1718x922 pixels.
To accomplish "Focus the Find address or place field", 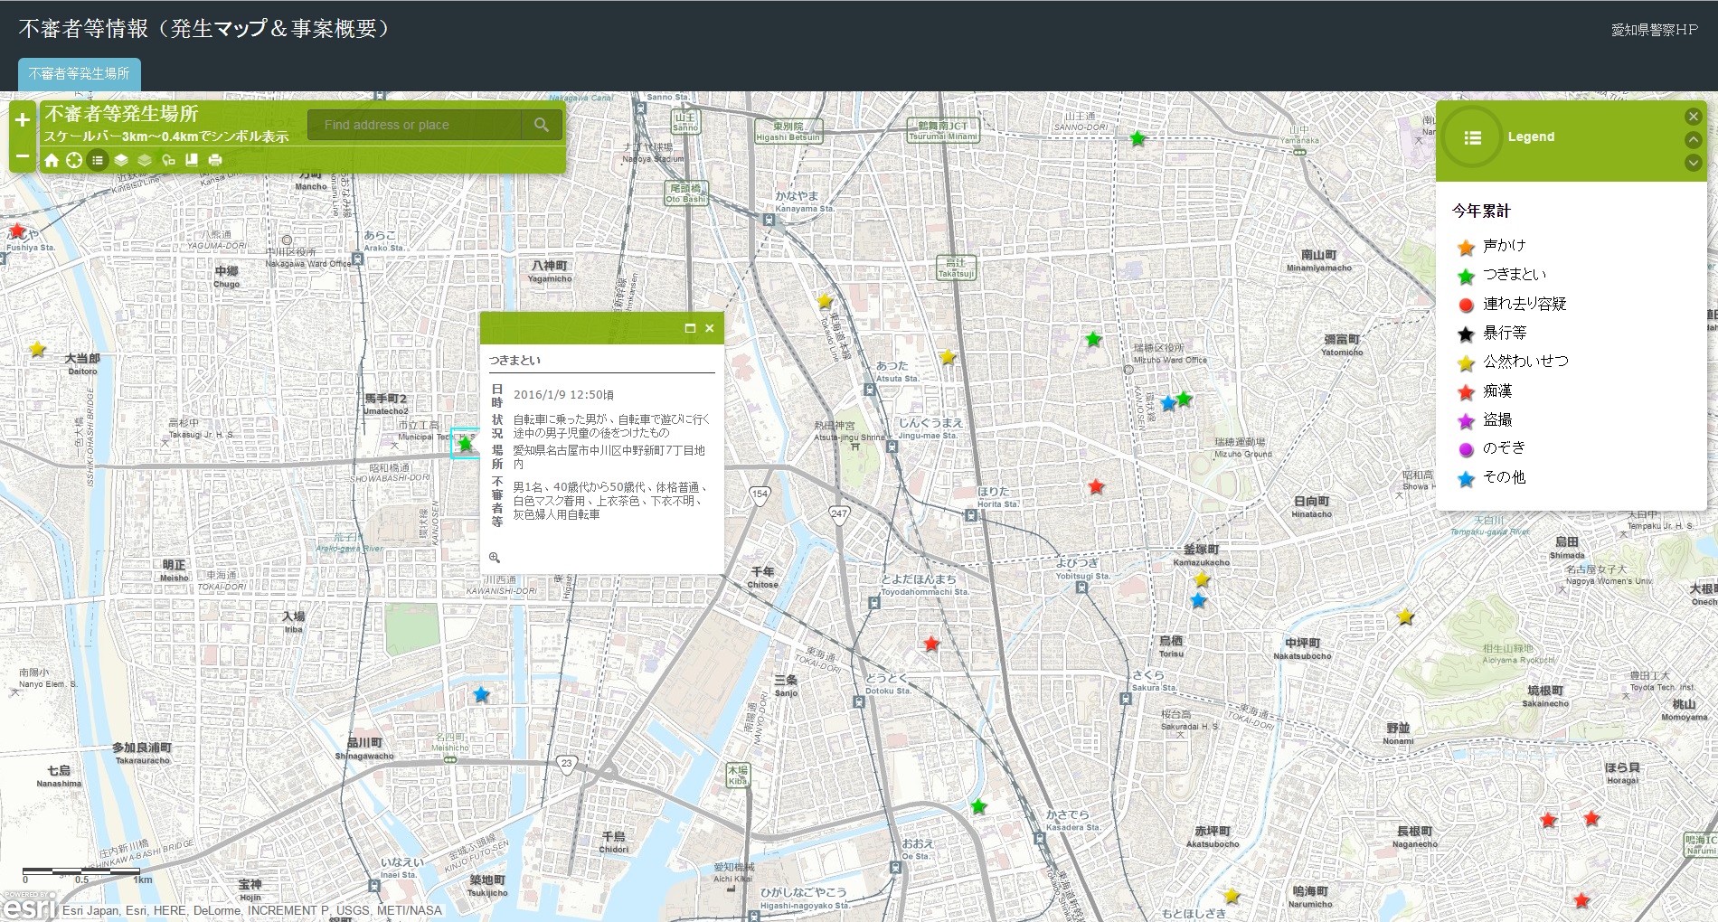I will pos(414,125).
